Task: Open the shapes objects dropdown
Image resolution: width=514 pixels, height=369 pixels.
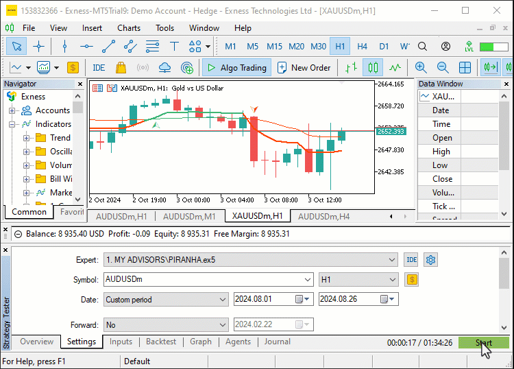Action: (x=208, y=46)
